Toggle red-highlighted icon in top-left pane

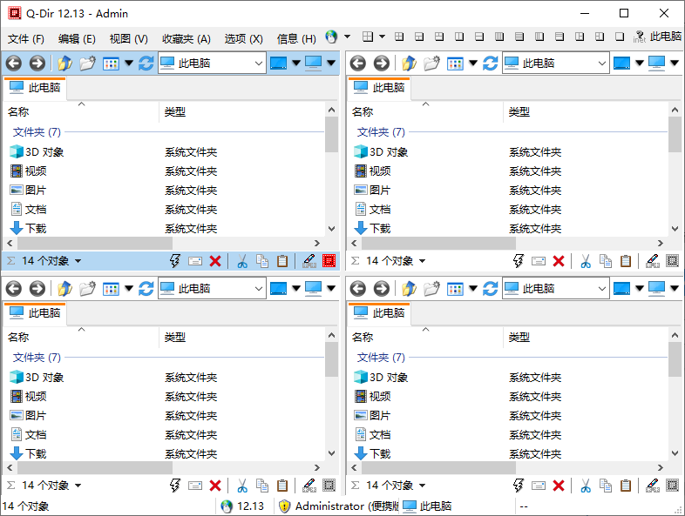[329, 260]
